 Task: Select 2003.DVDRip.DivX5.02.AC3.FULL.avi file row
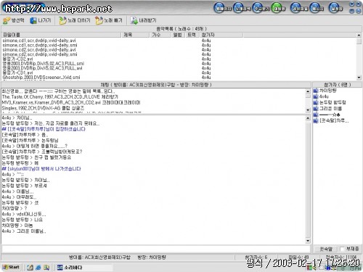pos(43,68)
